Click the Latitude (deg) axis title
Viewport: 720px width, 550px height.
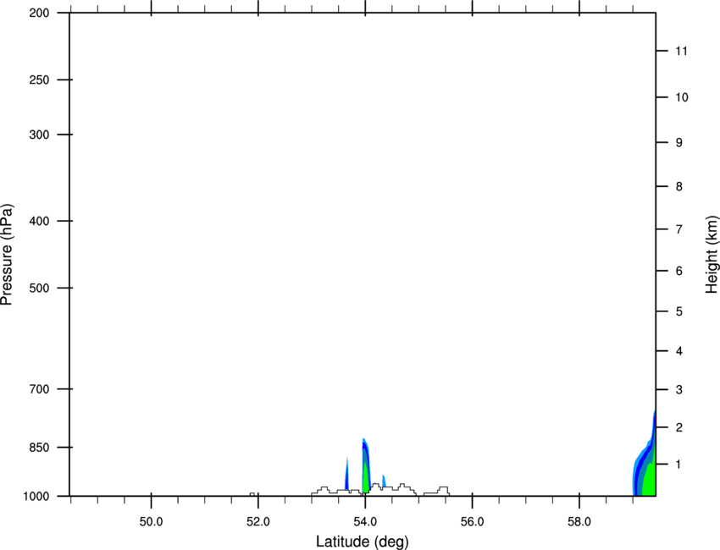point(362,542)
